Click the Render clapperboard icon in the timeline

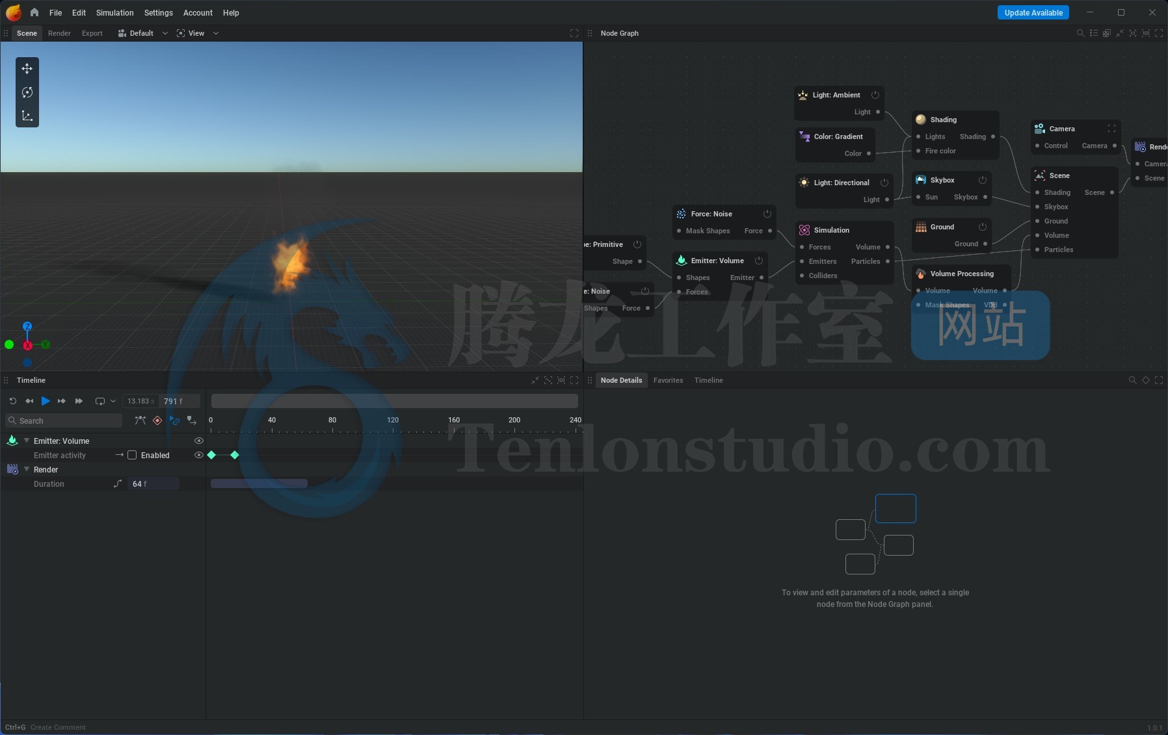12,469
